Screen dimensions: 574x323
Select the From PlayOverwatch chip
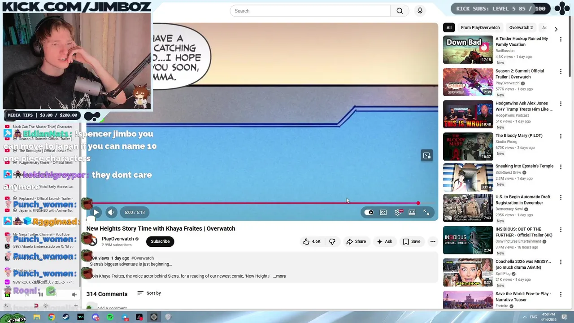click(x=480, y=27)
